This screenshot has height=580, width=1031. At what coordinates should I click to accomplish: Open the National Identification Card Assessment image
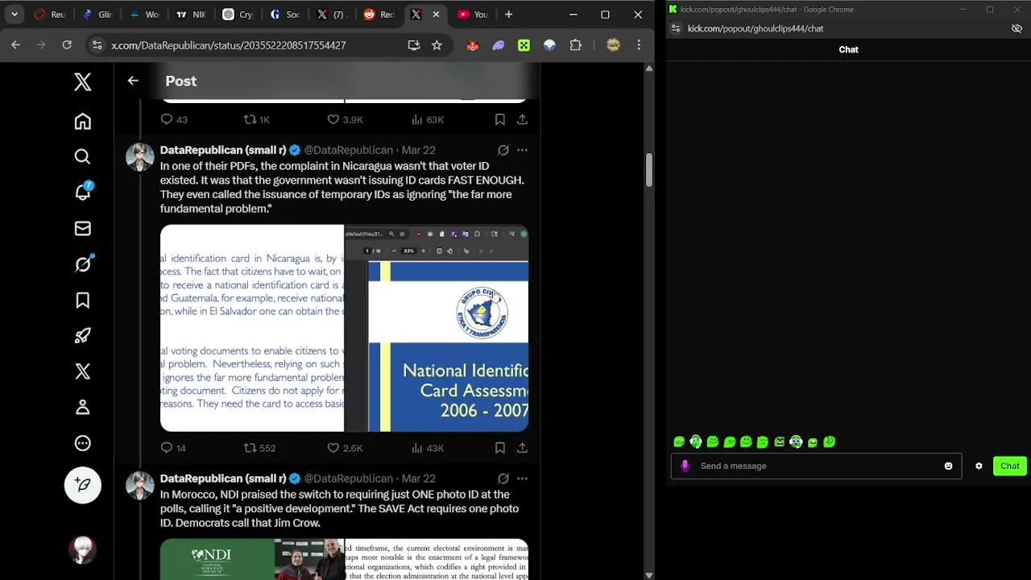pyautogui.click(x=437, y=329)
